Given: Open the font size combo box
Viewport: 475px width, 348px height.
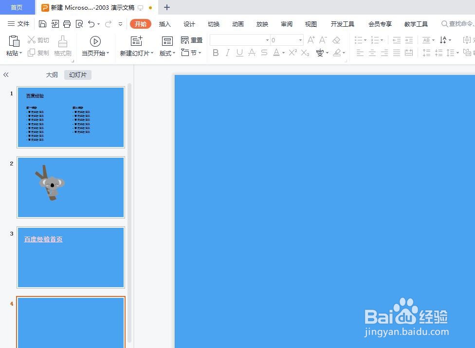Looking at the screenshot, I should [287, 40].
